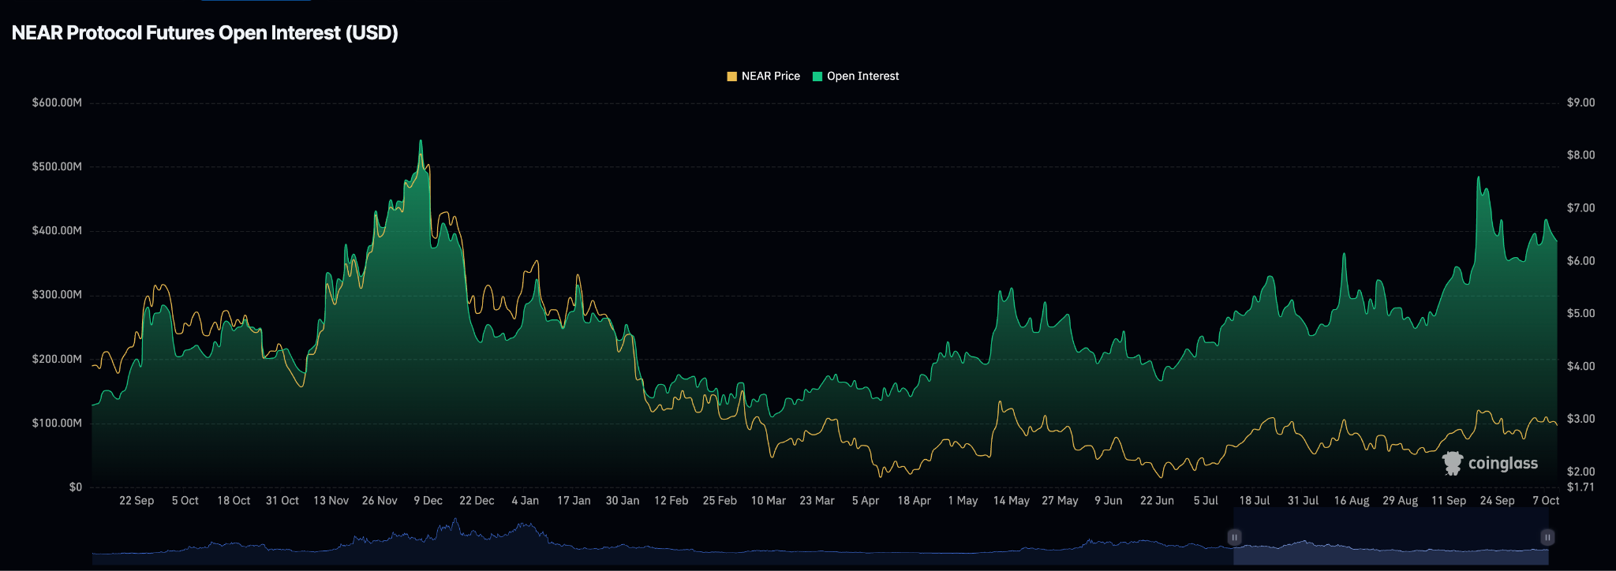This screenshot has width=1616, height=571.
Task: Click the open interest peak near 9 Dec
Action: click(421, 142)
